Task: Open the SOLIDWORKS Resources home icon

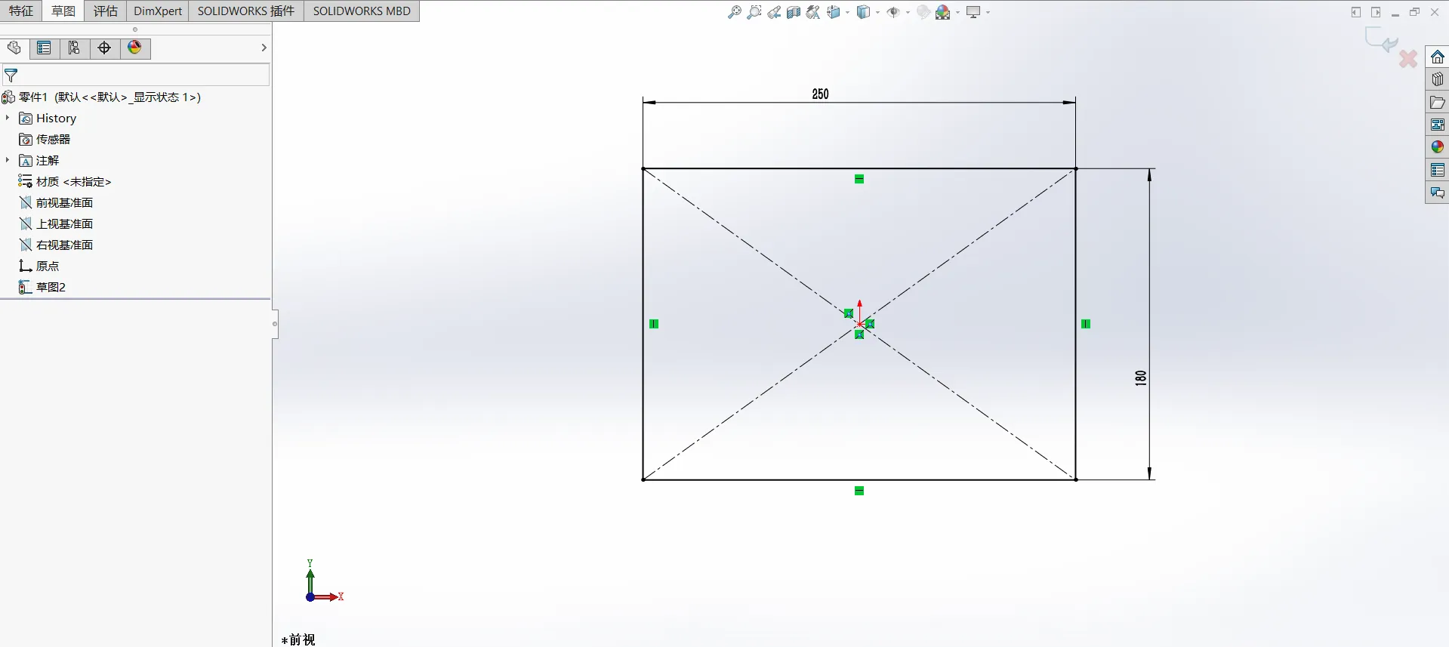Action: (x=1437, y=57)
